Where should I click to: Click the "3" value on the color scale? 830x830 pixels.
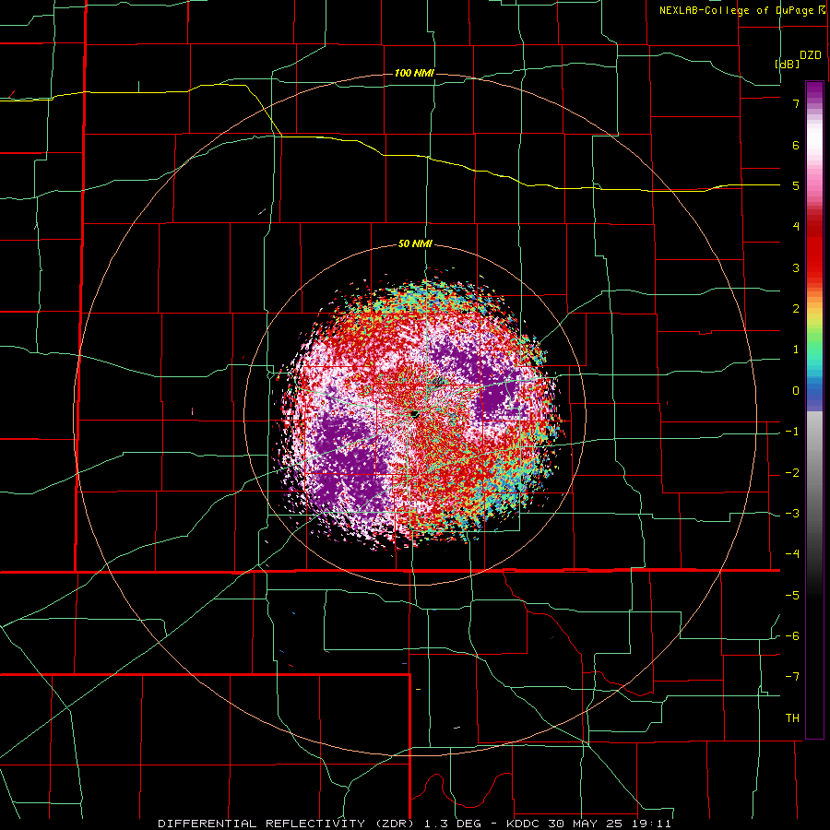point(796,267)
